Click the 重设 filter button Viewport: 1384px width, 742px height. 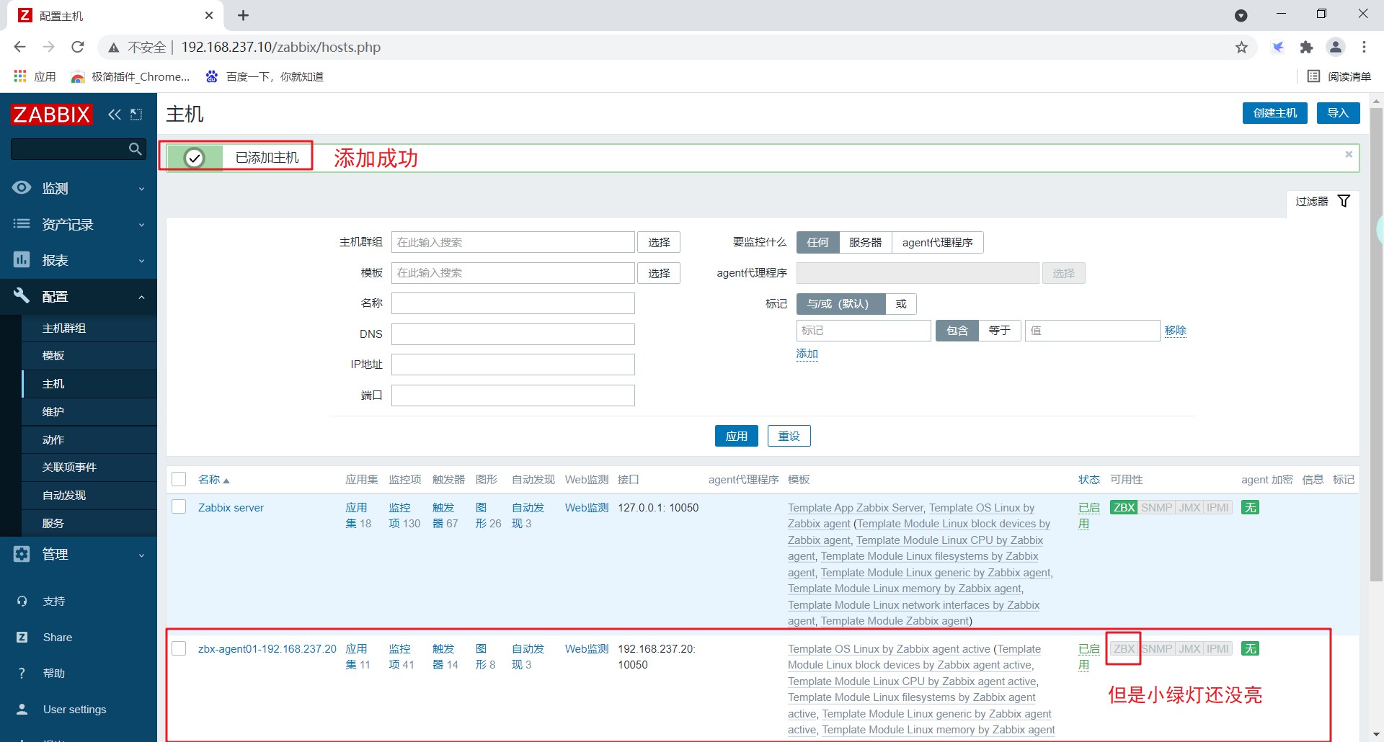[789, 436]
